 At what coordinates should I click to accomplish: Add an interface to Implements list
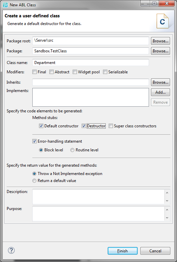[x=160, y=92]
